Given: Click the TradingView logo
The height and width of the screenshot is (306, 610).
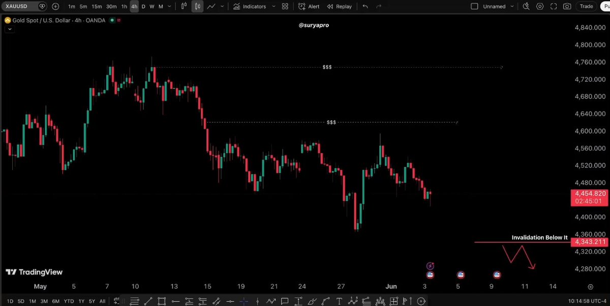Looking at the screenshot, I should pyautogui.click(x=34, y=272).
